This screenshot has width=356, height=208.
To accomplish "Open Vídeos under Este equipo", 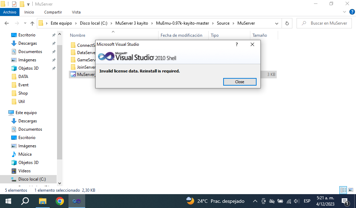I will click(25, 171).
